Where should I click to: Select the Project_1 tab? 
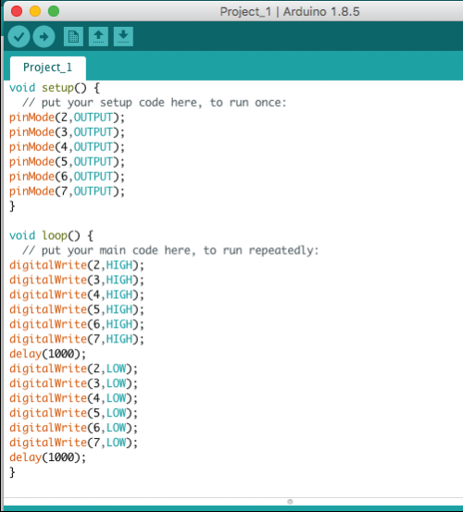point(47,68)
